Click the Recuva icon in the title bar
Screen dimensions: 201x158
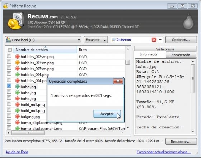[5, 6]
